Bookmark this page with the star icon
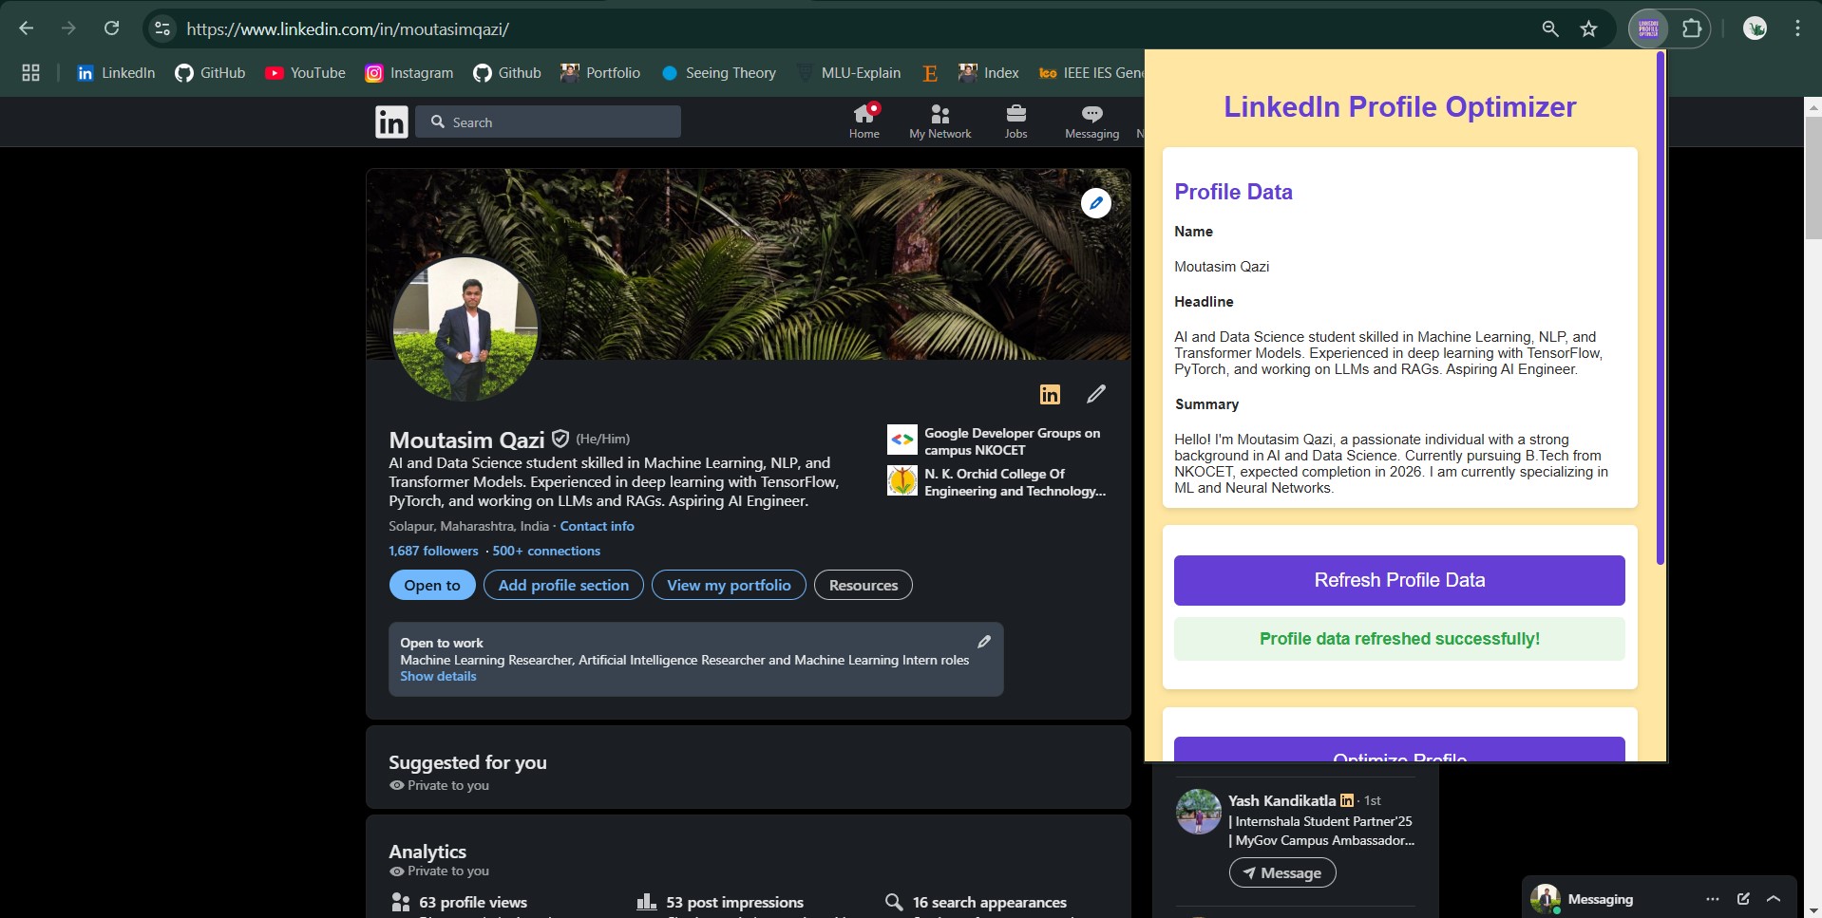Image resolution: width=1822 pixels, height=918 pixels. (1588, 28)
